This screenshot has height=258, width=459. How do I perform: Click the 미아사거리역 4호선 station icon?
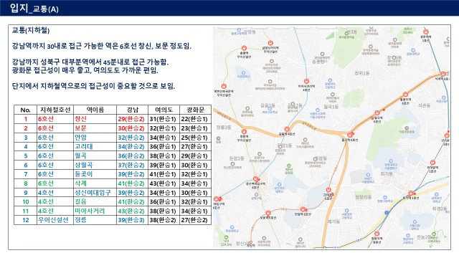point(306,81)
